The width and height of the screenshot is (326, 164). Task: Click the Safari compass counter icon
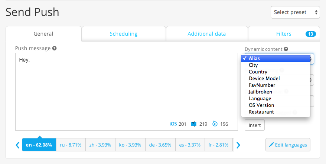pos(215,124)
